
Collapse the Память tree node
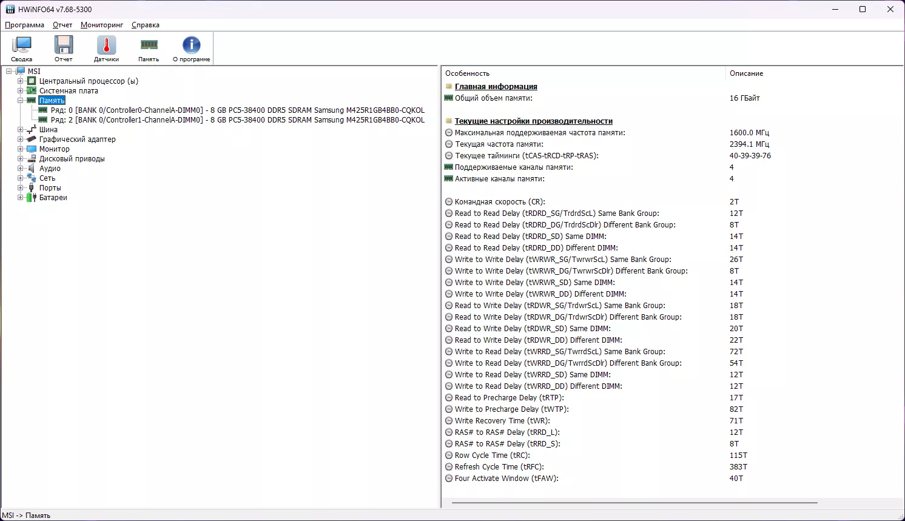21,101
